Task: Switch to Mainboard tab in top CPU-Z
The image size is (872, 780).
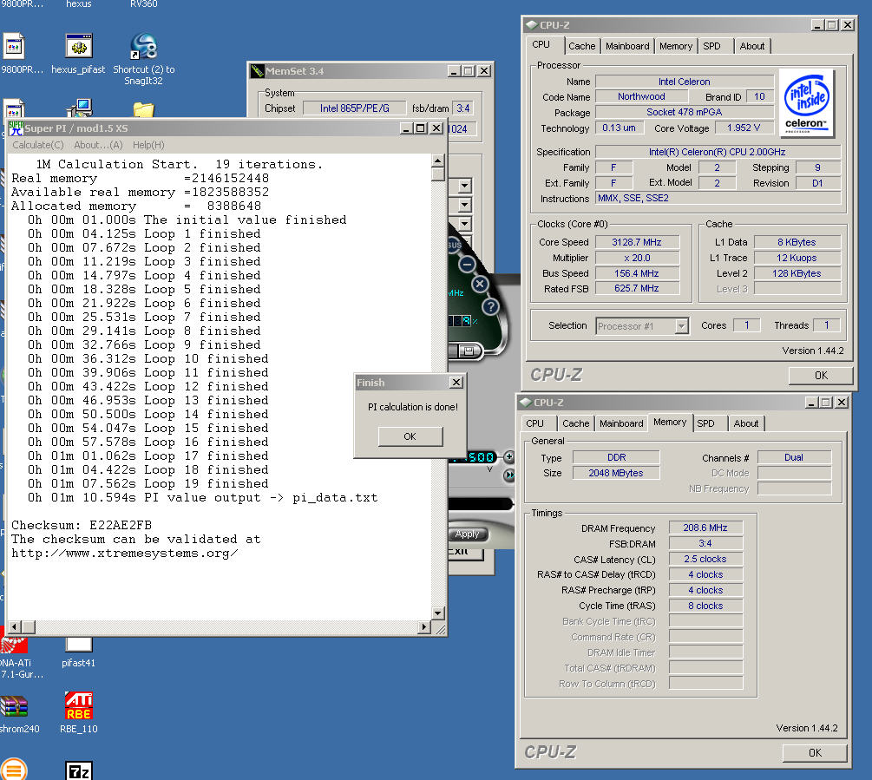Action: 627,46
